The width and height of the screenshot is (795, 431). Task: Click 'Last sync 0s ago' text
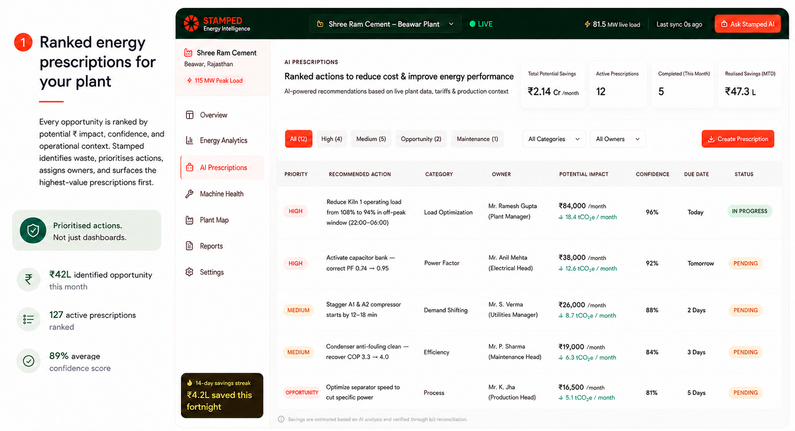click(679, 24)
